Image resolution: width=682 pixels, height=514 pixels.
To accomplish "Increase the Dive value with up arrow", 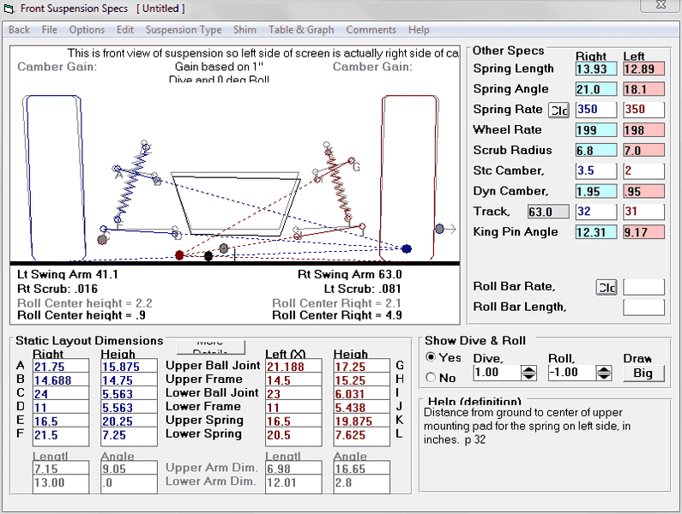I will [x=528, y=369].
